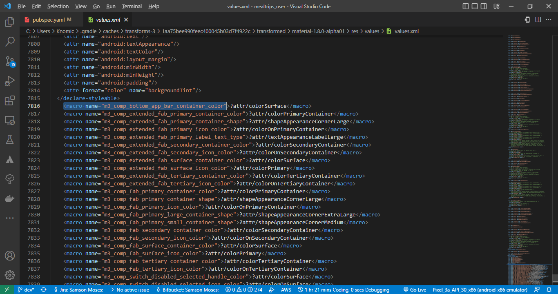The width and height of the screenshot is (558, 294).
Task: Open the Run menu
Action: click(x=111, y=7)
